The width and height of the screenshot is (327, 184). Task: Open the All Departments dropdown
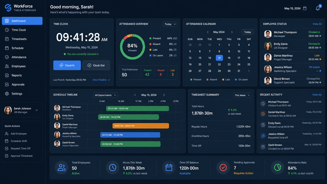tap(105, 95)
